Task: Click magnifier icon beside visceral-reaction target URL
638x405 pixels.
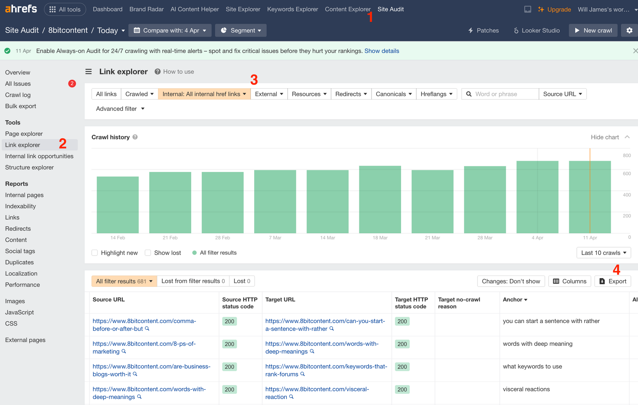Action: point(291,397)
